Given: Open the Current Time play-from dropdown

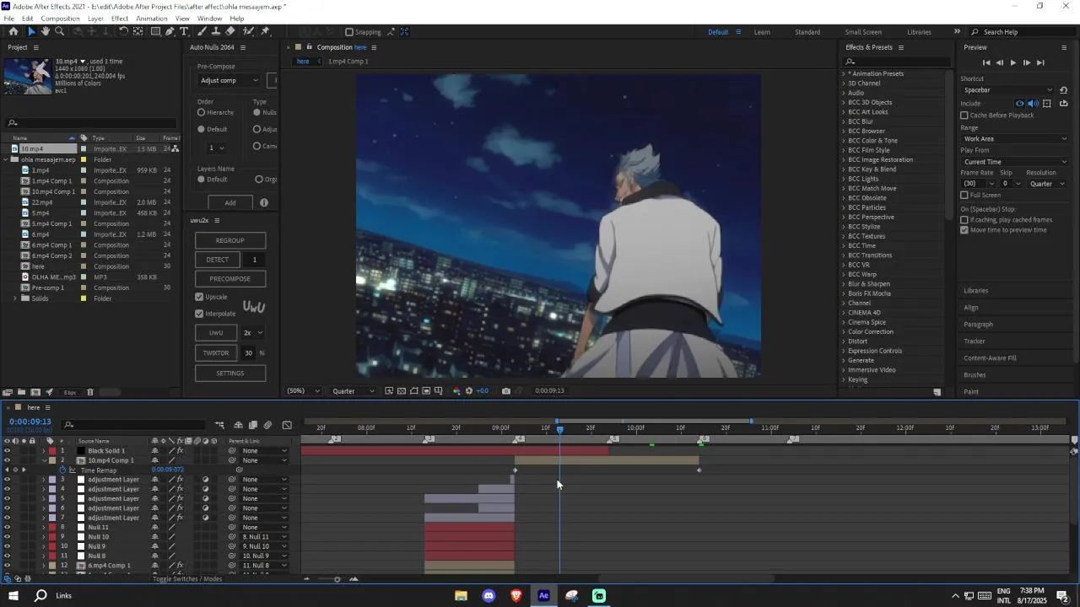Looking at the screenshot, I should tap(1015, 162).
